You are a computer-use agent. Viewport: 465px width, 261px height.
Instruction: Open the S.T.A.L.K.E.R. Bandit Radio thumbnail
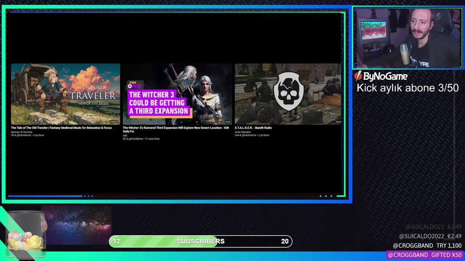coord(288,94)
